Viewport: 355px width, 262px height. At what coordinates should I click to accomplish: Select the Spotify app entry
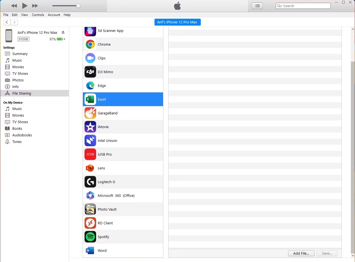pos(123,237)
